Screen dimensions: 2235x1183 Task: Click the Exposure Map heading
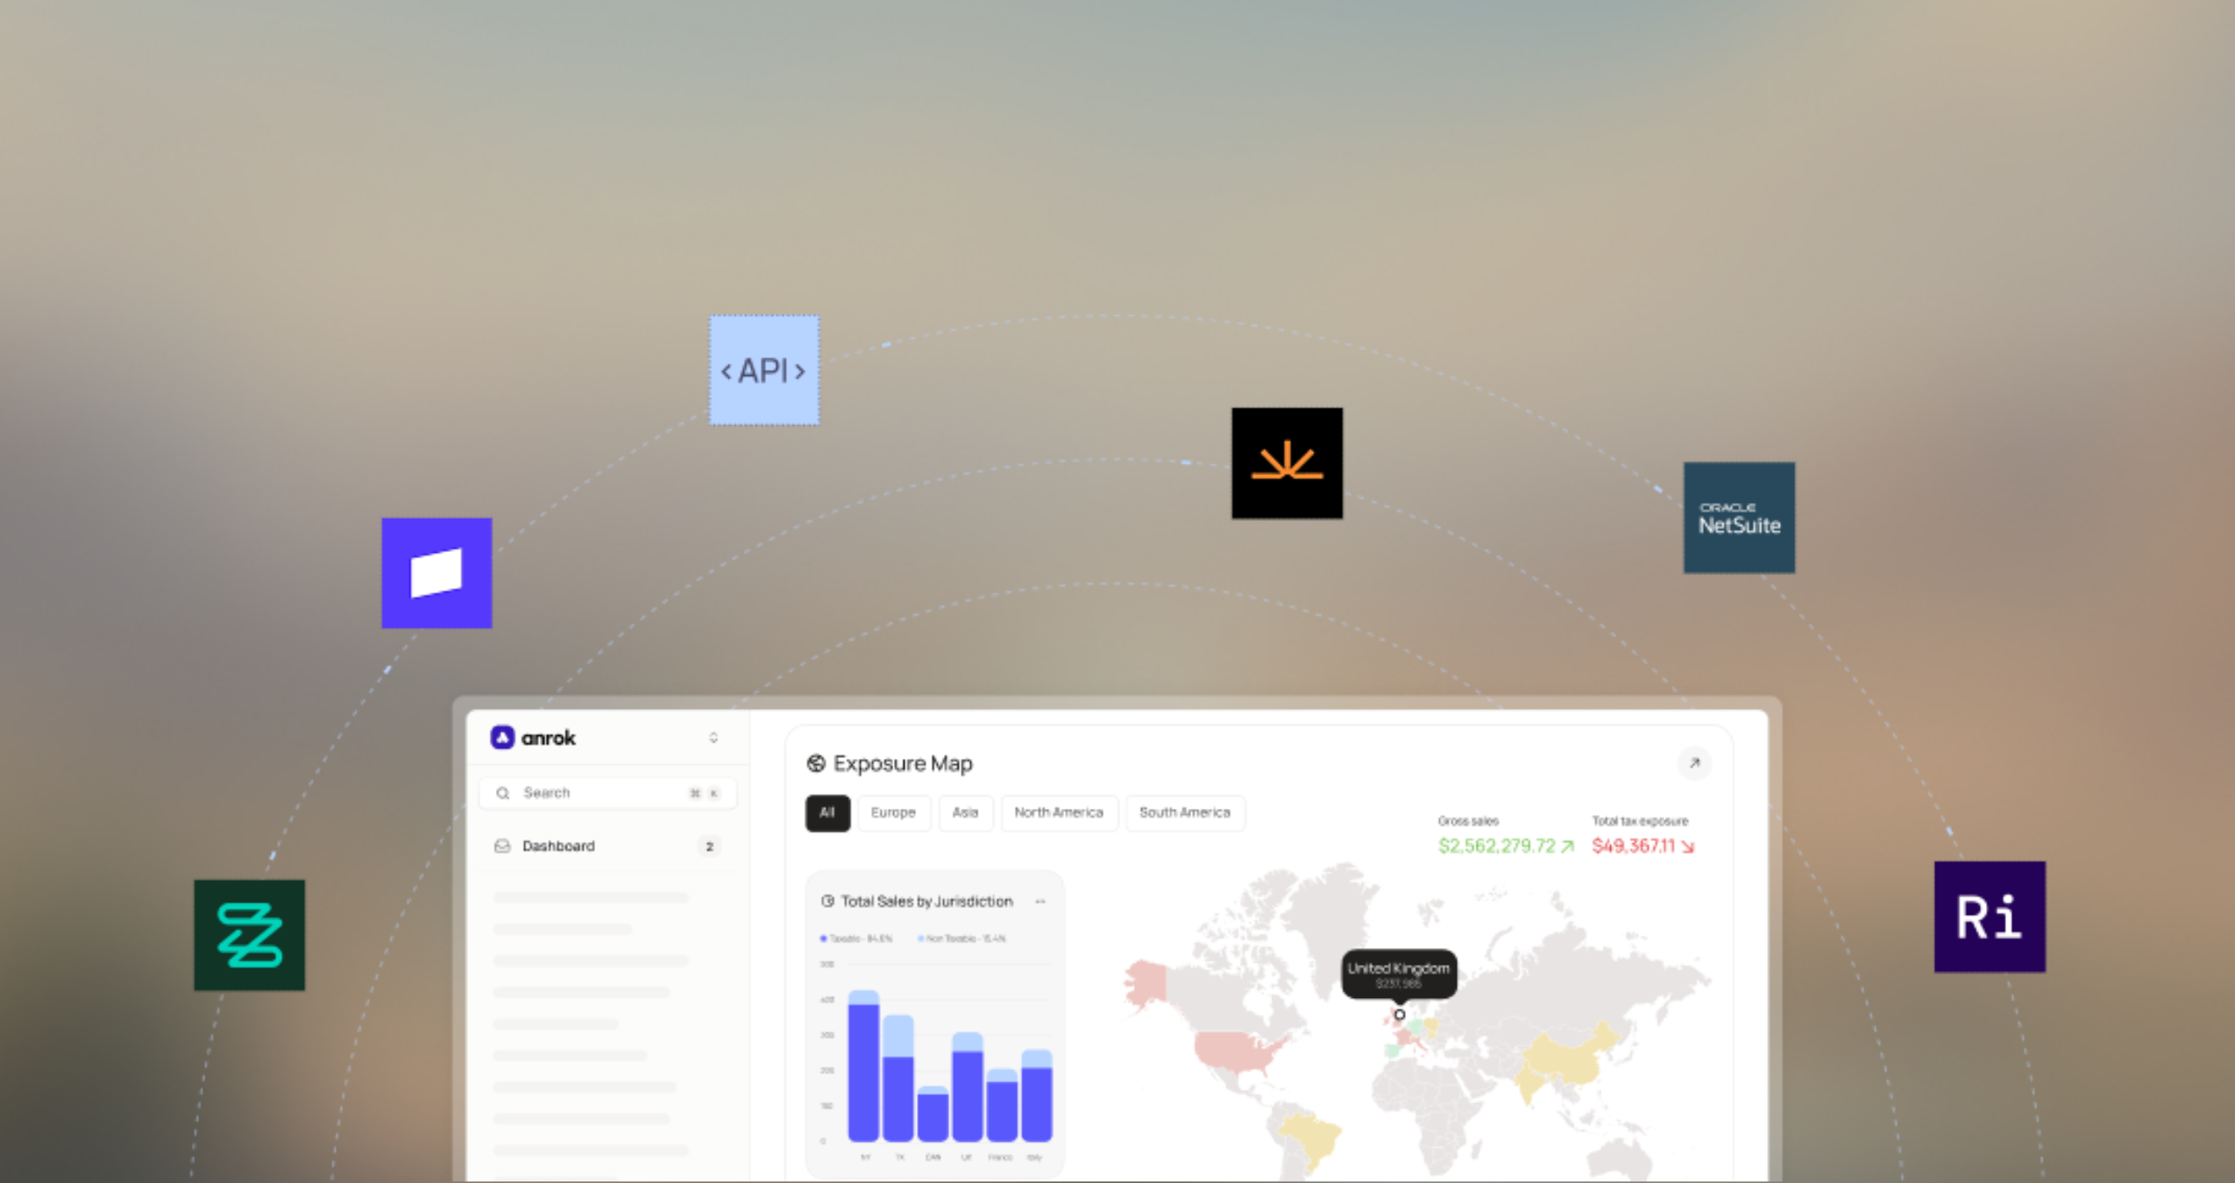(x=903, y=763)
